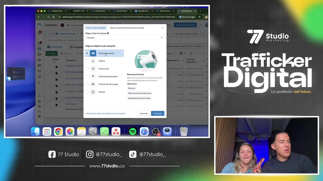The height and width of the screenshot is (181, 323).
Task: Click the bug report icon in sidebar
Action: 39,116
